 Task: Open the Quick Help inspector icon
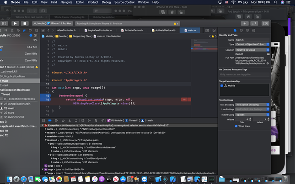point(247,30)
